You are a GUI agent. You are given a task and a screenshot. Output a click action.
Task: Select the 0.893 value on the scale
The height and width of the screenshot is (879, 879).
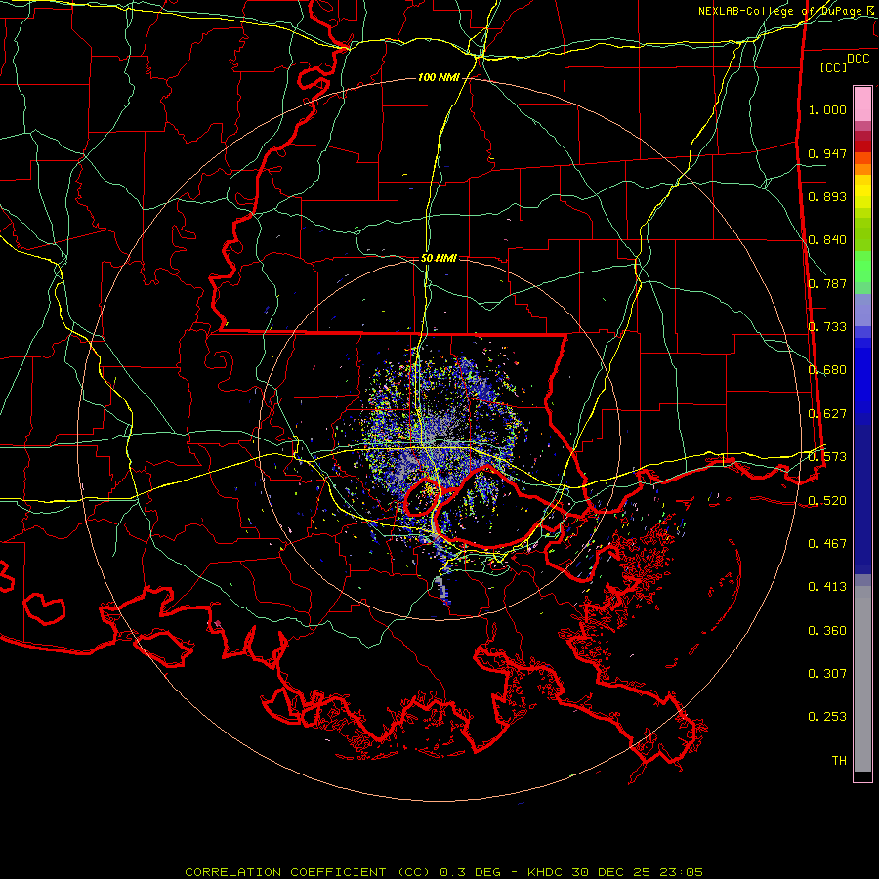point(827,196)
